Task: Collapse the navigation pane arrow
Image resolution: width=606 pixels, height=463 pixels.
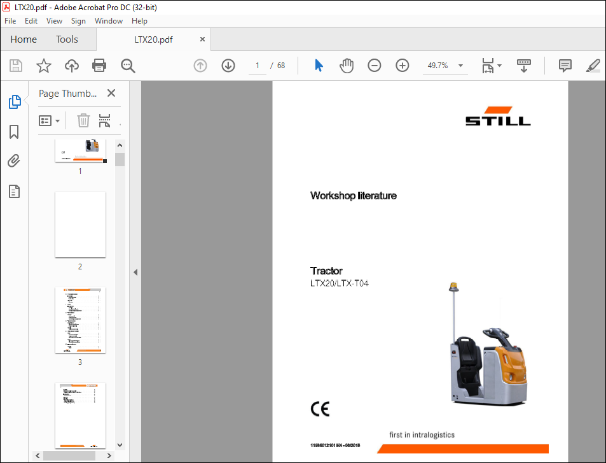Action: click(135, 272)
